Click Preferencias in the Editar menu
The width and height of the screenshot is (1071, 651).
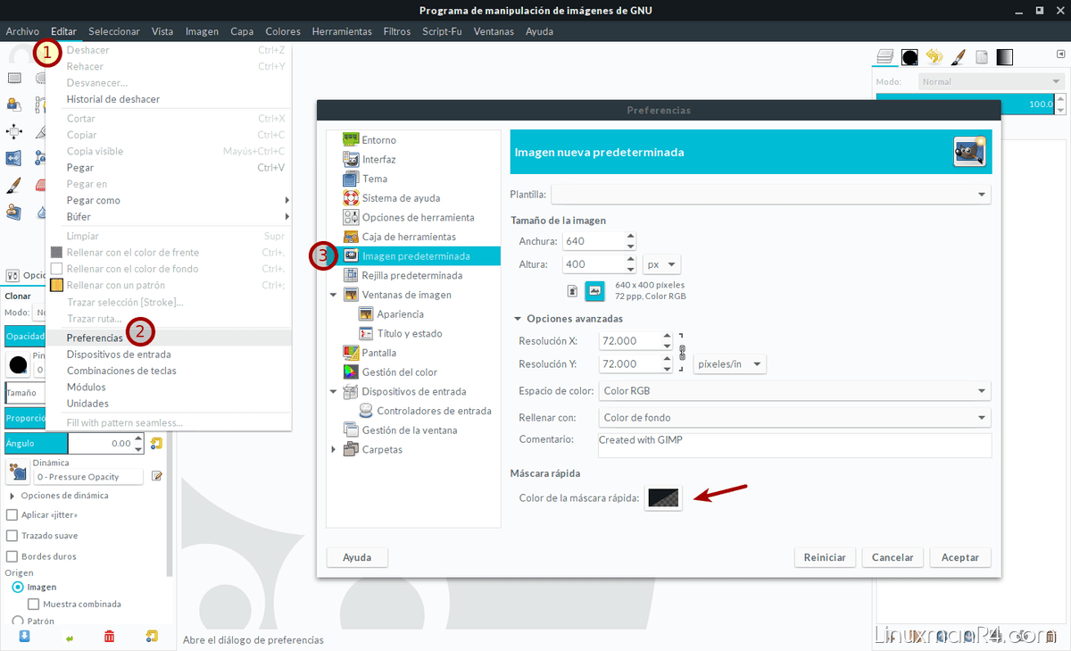[95, 338]
